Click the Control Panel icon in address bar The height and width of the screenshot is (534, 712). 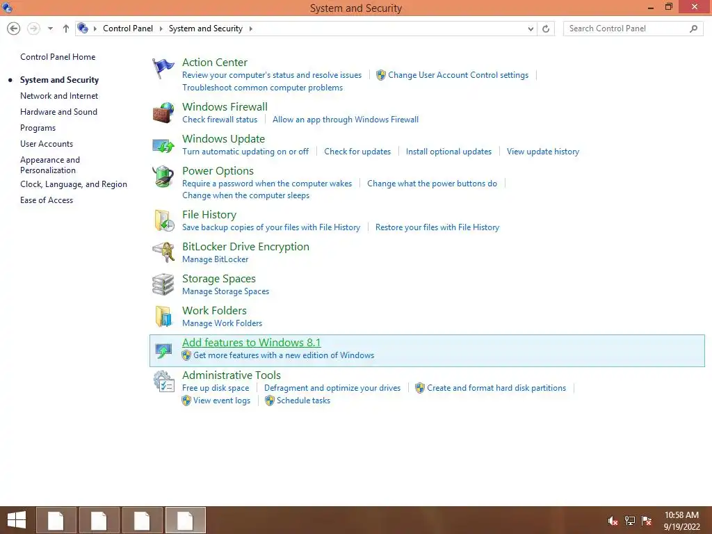tap(83, 28)
